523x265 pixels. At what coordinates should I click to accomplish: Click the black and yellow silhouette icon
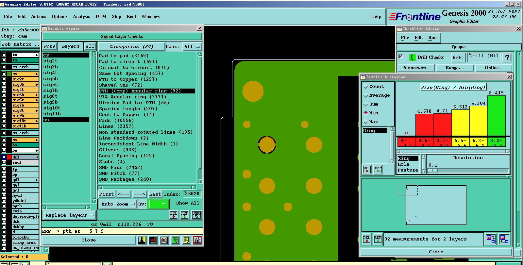click(142, 240)
